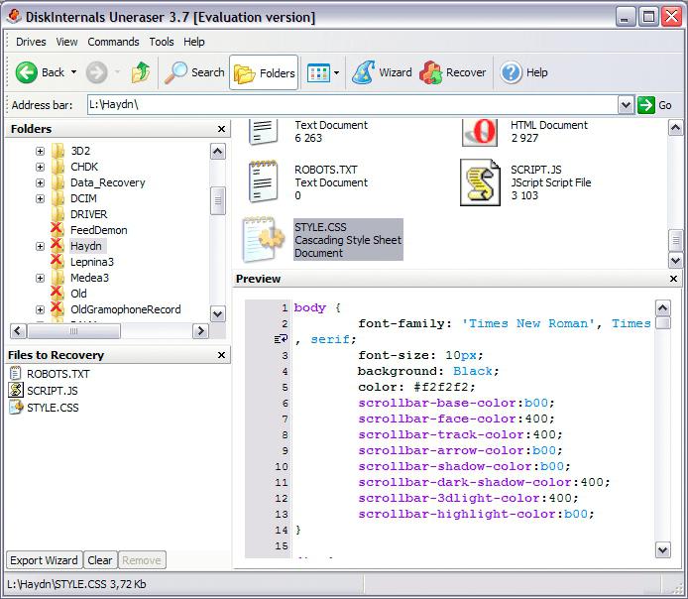Screen dimensions: 688x599
Task: Select the SCRIPT.JS script file icon
Action: point(480,182)
